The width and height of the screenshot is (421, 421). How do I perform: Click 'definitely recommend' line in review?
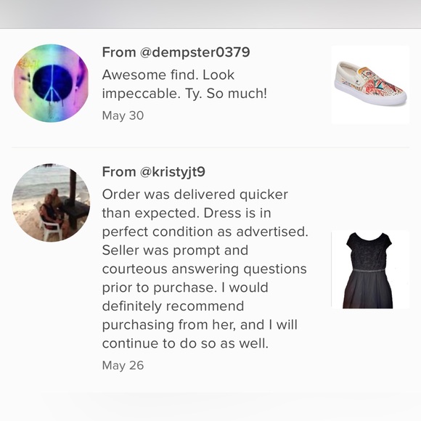click(x=173, y=306)
